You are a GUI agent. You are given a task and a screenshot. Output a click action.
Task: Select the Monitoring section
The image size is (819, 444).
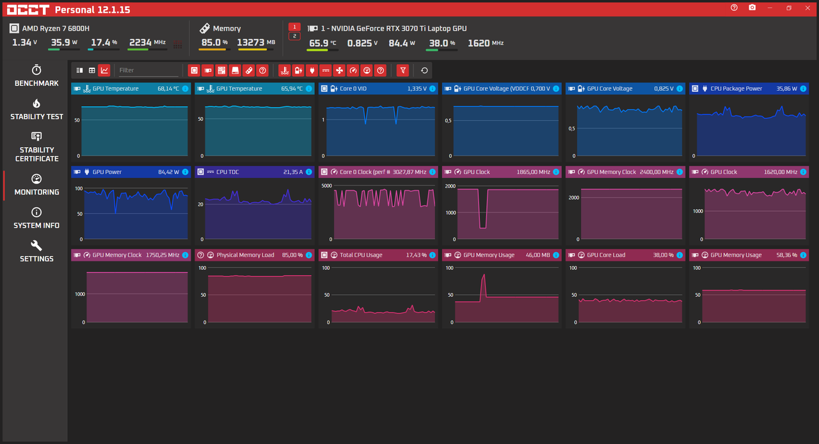point(36,185)
